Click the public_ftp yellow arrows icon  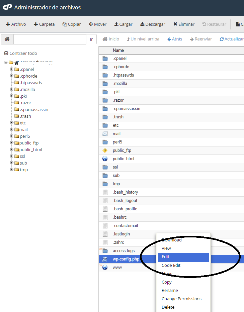(x=105, y=150)
